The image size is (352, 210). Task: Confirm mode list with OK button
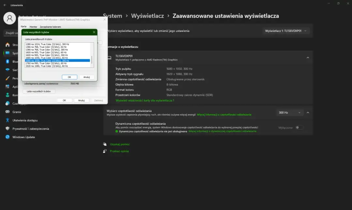tap(69, 77)
